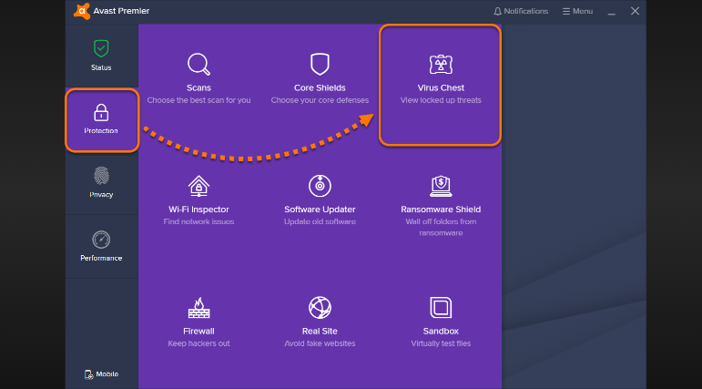Switch to the Status tab
702x389 pixels.
pos(101,55)
